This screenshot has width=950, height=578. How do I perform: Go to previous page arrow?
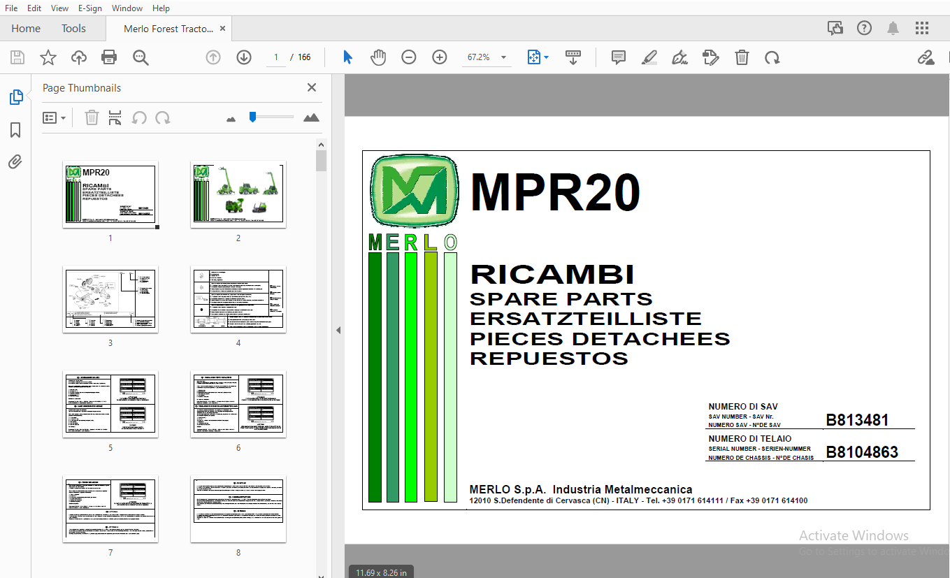click(213, 57)
